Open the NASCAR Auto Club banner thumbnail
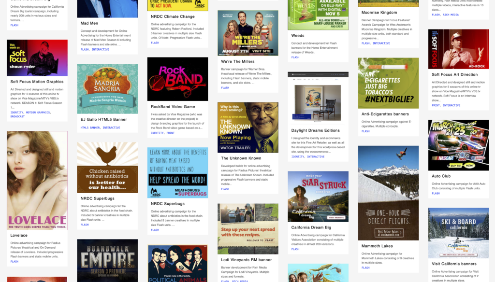The width and height of the screenshot is (495, 282). (x=458, y=145)
